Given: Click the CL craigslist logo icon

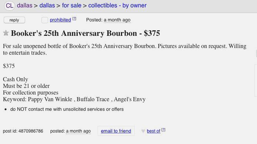Looking at the screenshot, I should click(x=10, y=6).
